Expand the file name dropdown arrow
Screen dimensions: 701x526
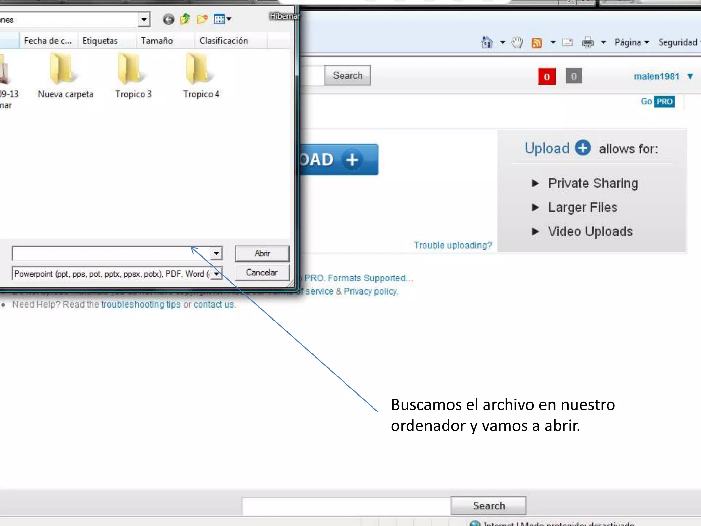(216, 253)
